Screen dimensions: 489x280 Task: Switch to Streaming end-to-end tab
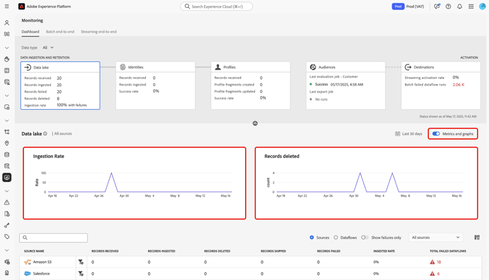coord(98,31)
